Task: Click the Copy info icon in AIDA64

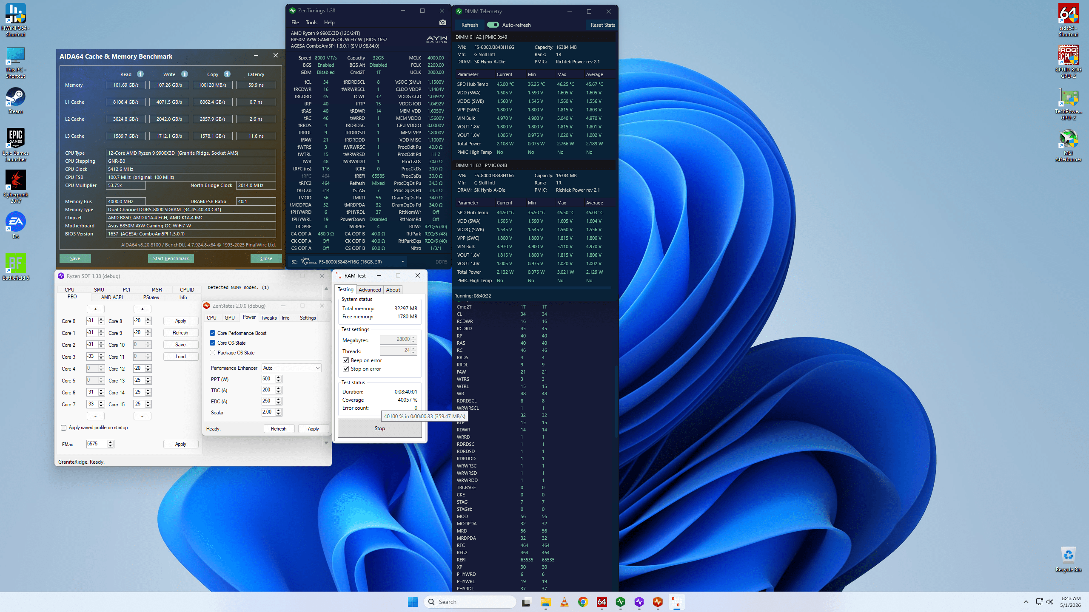Action: [x=227, y=74]
